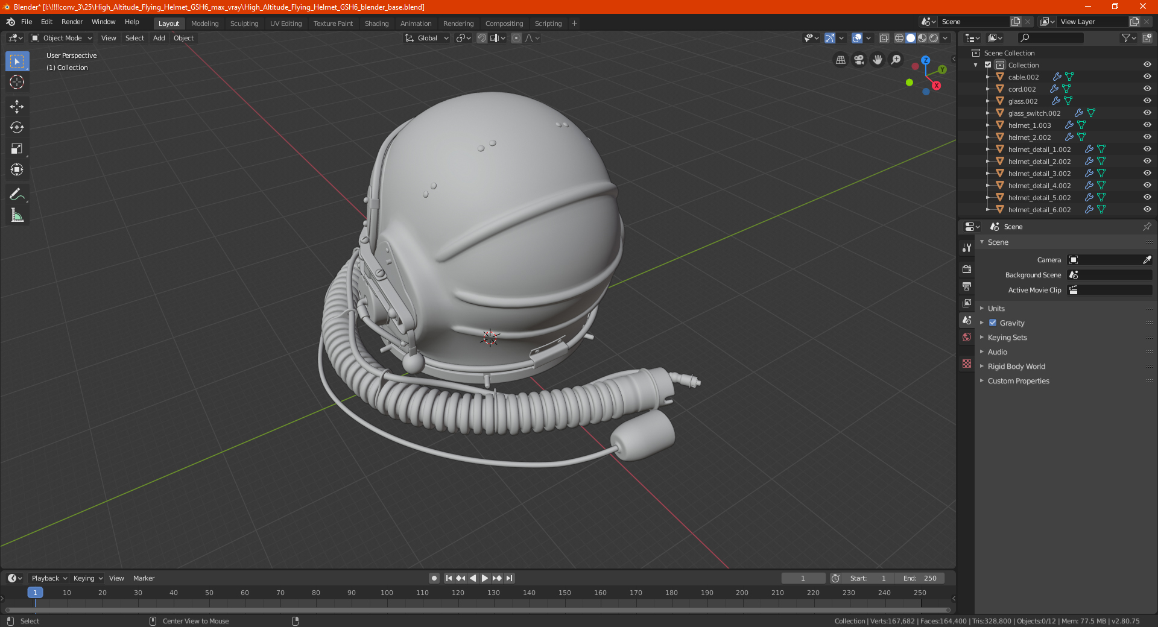Screen dimensions: 1158x627
Task: Hide helmet_1.003 with its eye icon
Action: [x=1147, y=125]
